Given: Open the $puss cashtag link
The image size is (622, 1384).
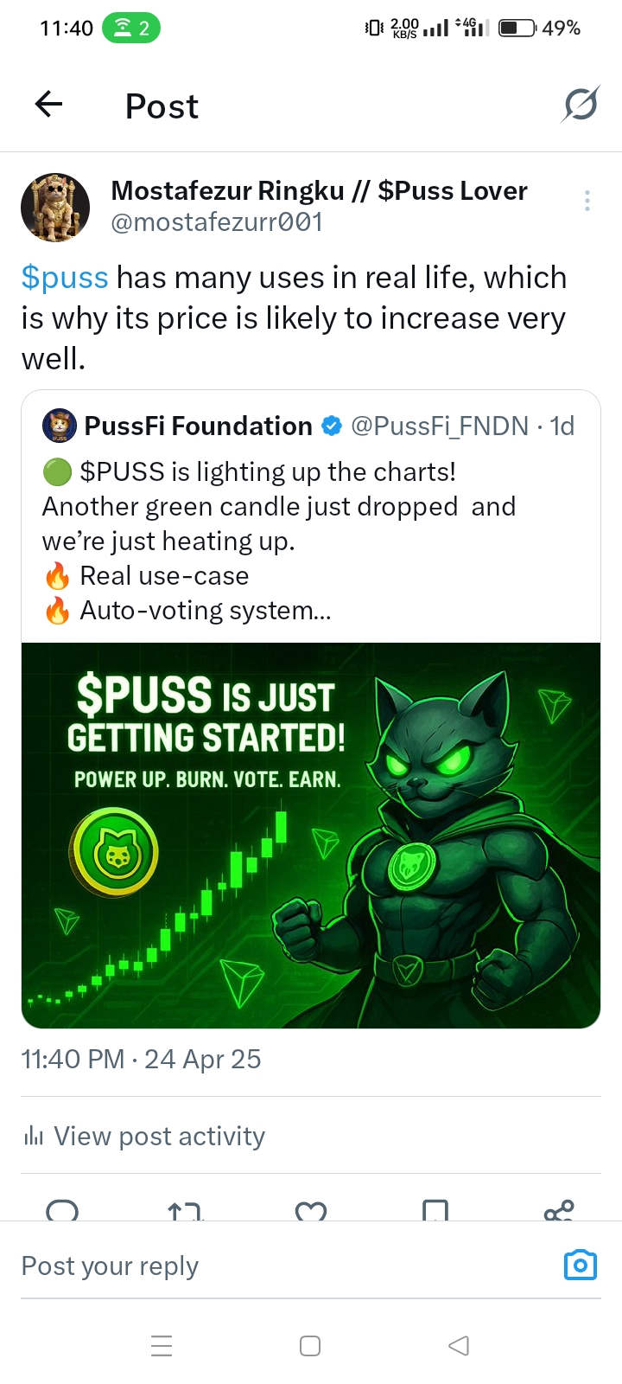Looking at the screenshot, I should [65, 278].
